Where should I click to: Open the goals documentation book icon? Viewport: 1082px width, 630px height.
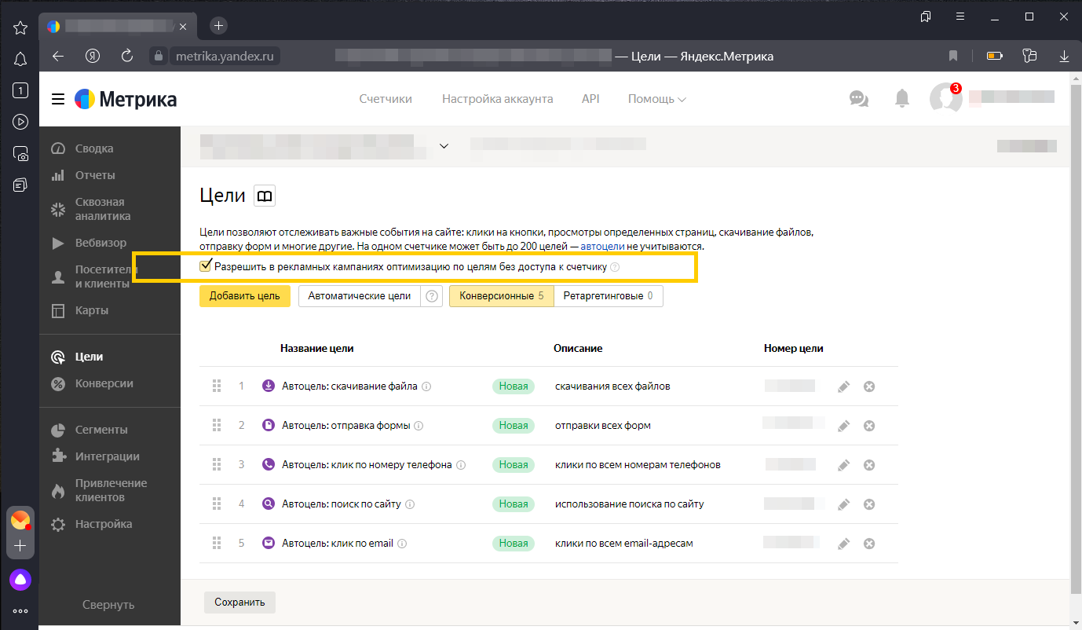pos(265,196)
